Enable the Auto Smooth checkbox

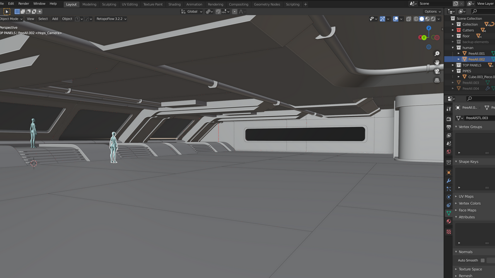(482, 261)
